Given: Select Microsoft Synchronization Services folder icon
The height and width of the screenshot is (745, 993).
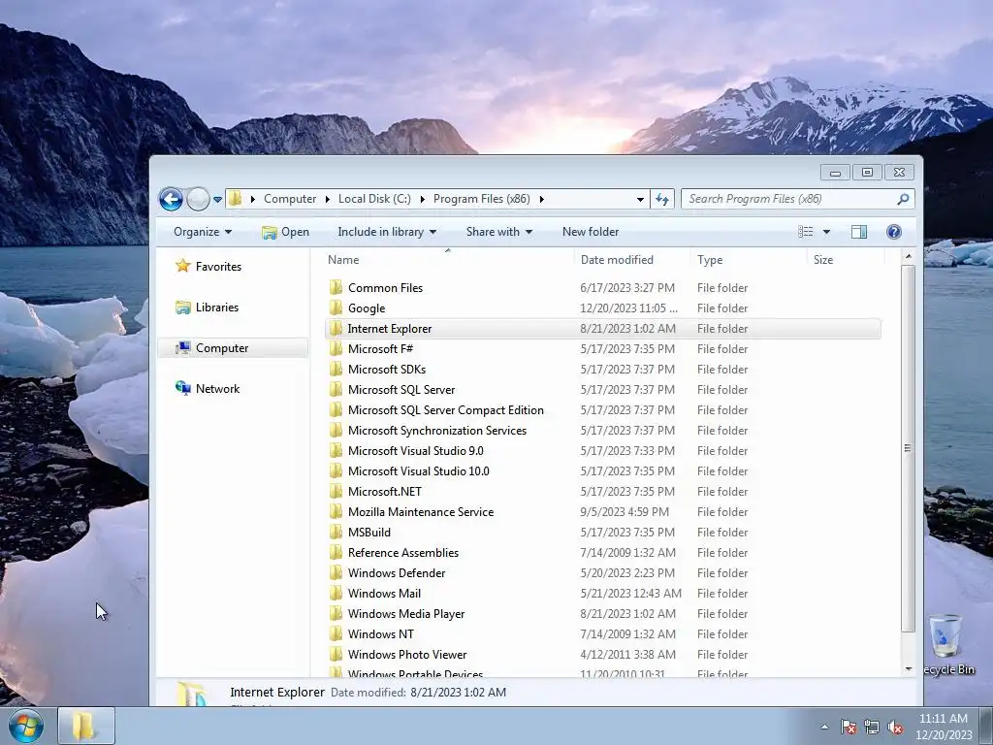Looking at the screenshot, I should pyautogui.click(x=336, y=430).
